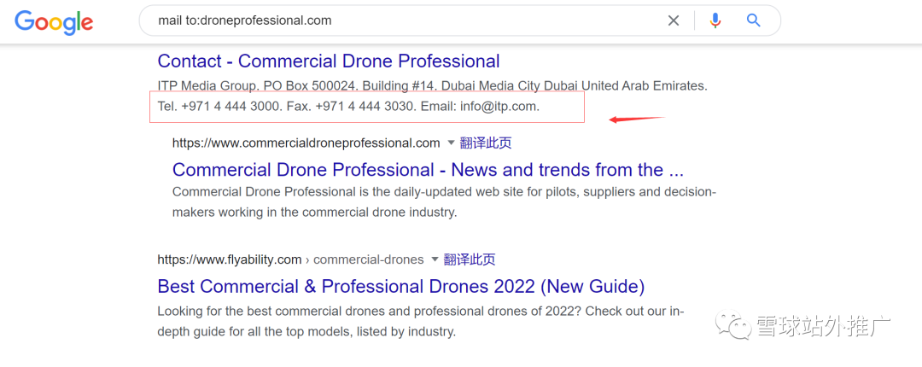Click 翻译此页 next to commercialdroneprofessional.com

click(486, 143)
